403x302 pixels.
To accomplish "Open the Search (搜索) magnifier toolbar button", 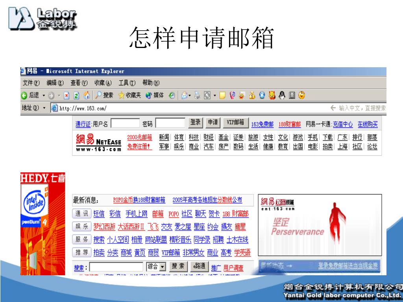I will (x=104, y=95).
